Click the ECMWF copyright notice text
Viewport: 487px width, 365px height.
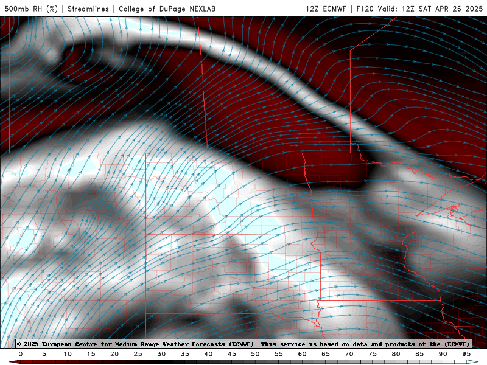click(x=243, y=344)
